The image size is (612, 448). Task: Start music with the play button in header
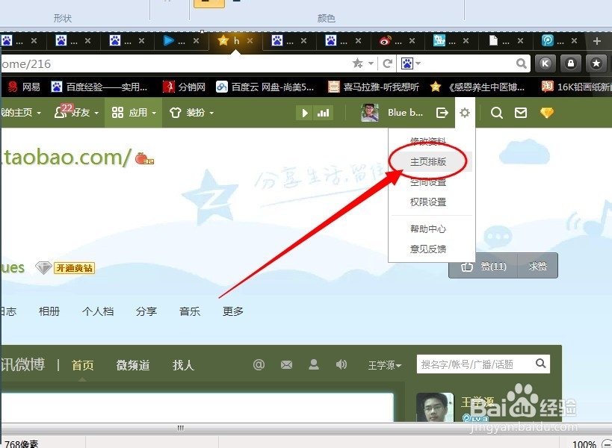305,113
